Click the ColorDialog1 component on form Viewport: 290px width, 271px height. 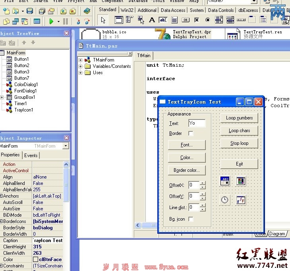pyautogui.click(x=241, y=181)
